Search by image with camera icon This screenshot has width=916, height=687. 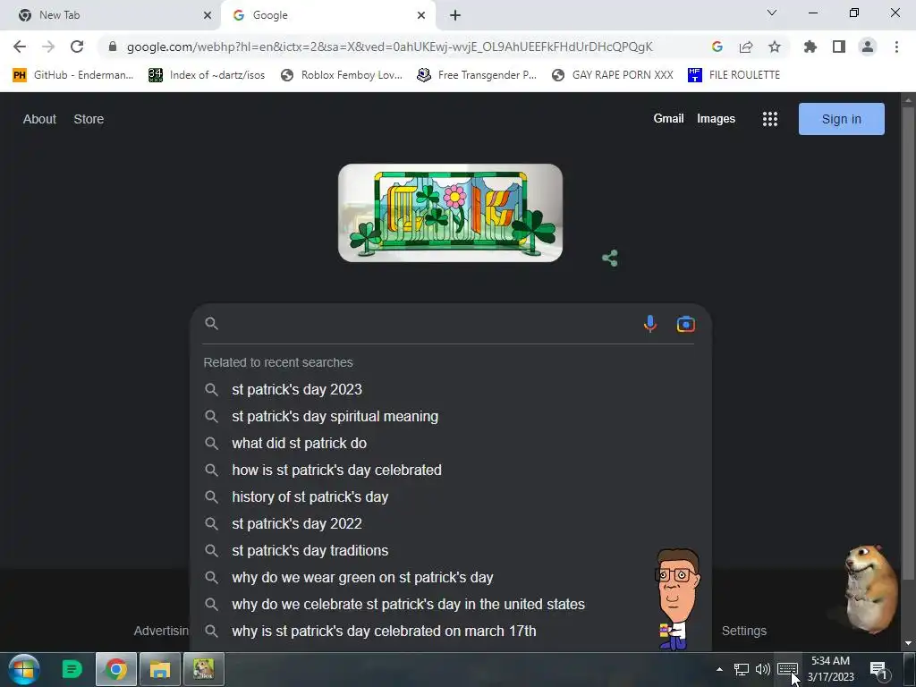pos(686,324)
